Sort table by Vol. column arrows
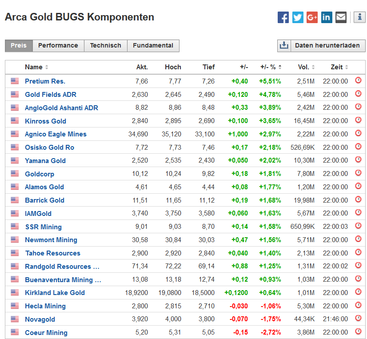 pos(313,67)
